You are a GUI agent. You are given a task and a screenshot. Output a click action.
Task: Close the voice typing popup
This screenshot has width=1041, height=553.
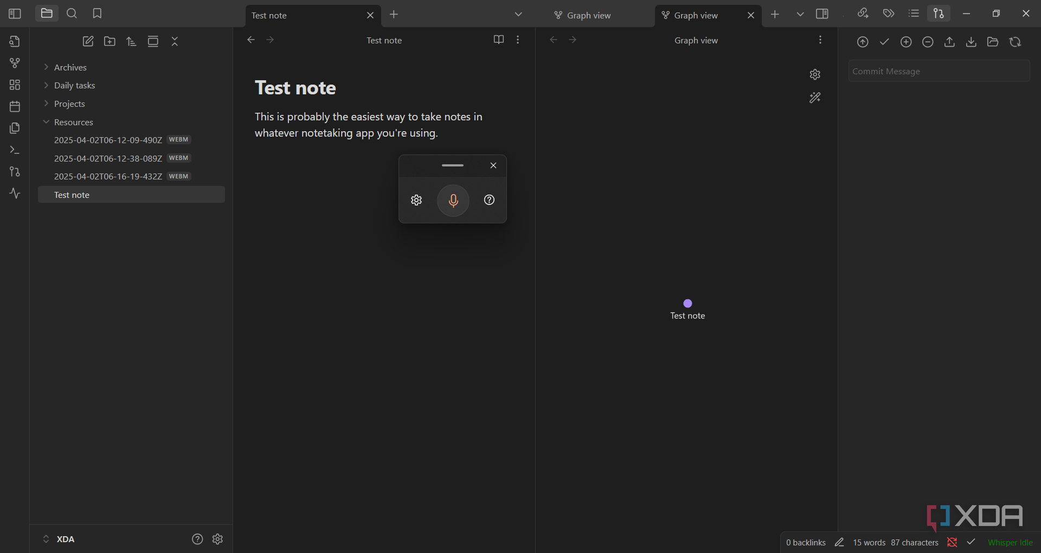(493, 165)
